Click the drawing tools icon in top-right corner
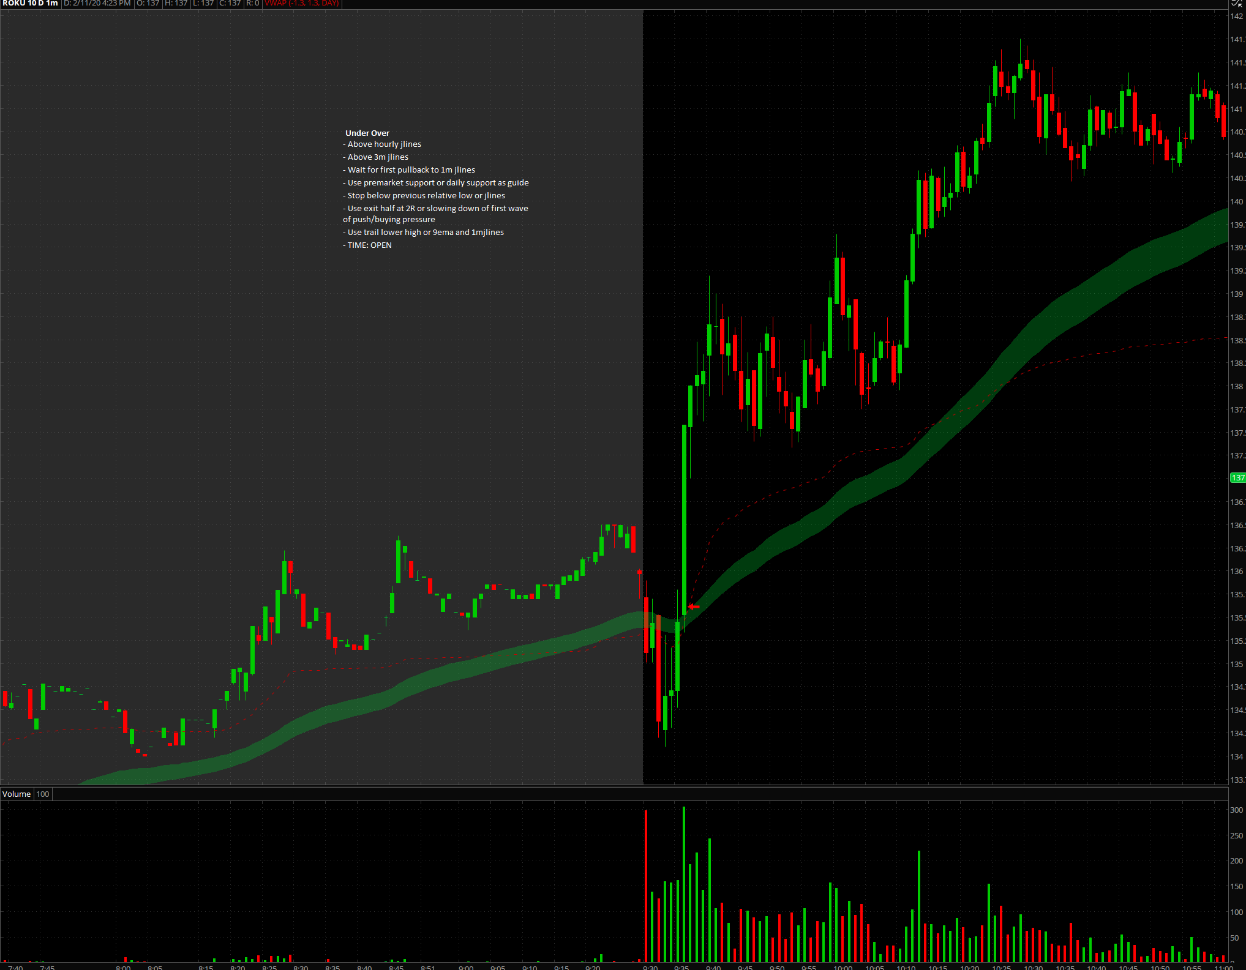Viewport: 1246px width, 970px height. click(1237, 3)
